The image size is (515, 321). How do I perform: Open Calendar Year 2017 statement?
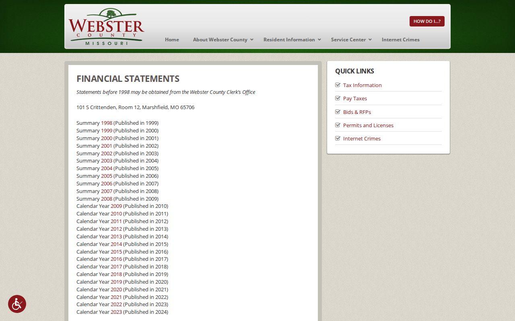(x=116, y=266)
